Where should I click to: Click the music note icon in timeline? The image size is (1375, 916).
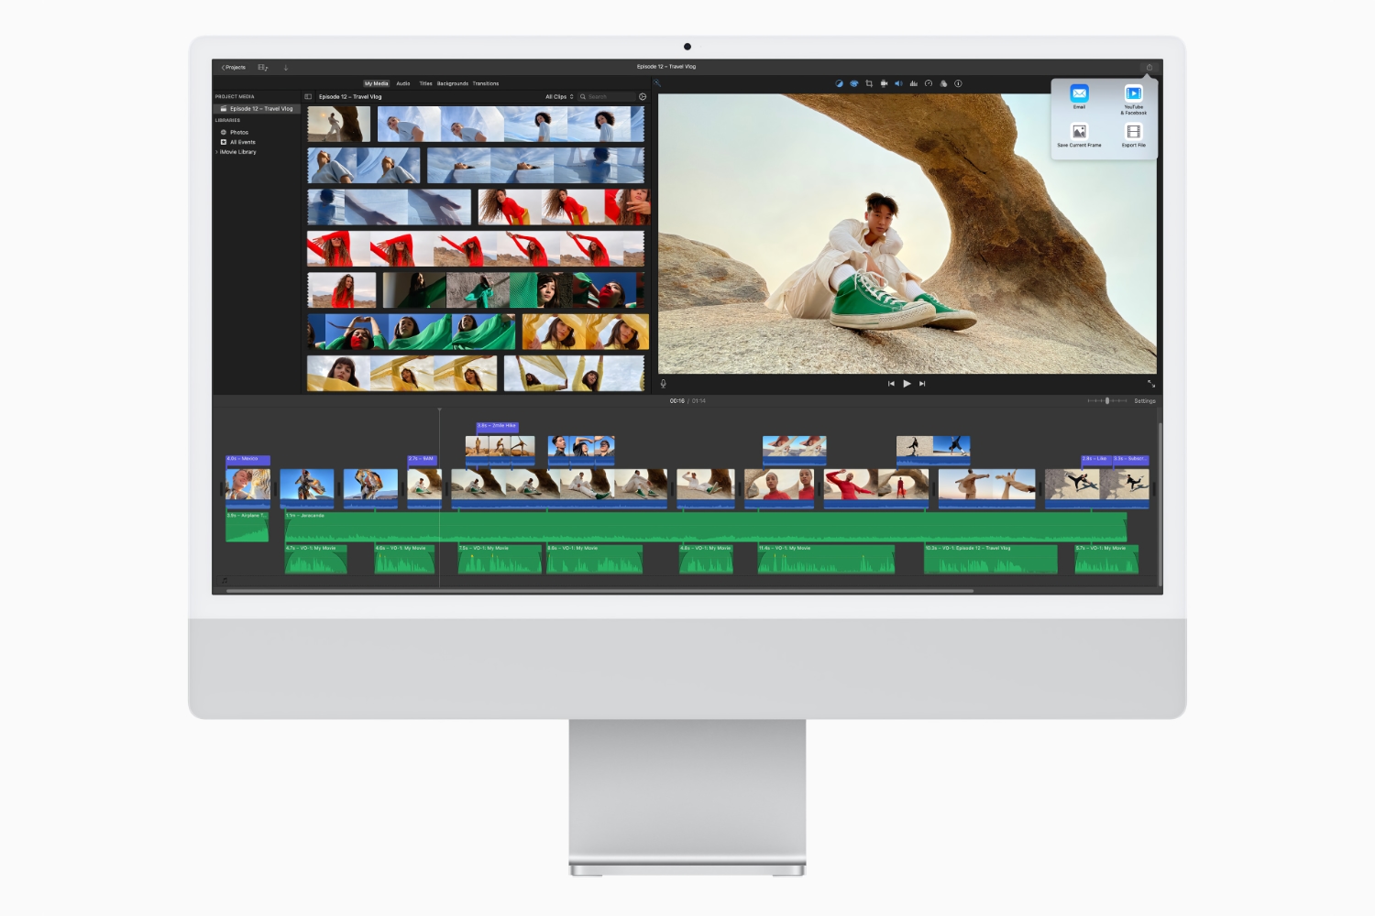tap(225, 581)
